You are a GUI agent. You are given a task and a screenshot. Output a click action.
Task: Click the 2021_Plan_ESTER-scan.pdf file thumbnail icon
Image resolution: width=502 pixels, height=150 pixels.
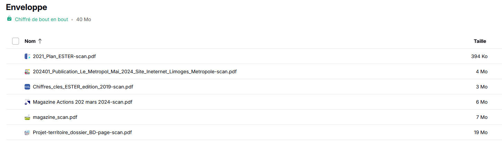27,56
